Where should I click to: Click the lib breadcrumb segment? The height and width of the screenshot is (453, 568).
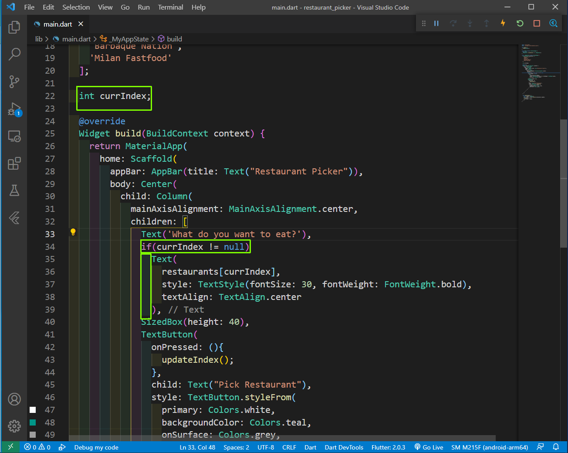(x=39, y=39)
